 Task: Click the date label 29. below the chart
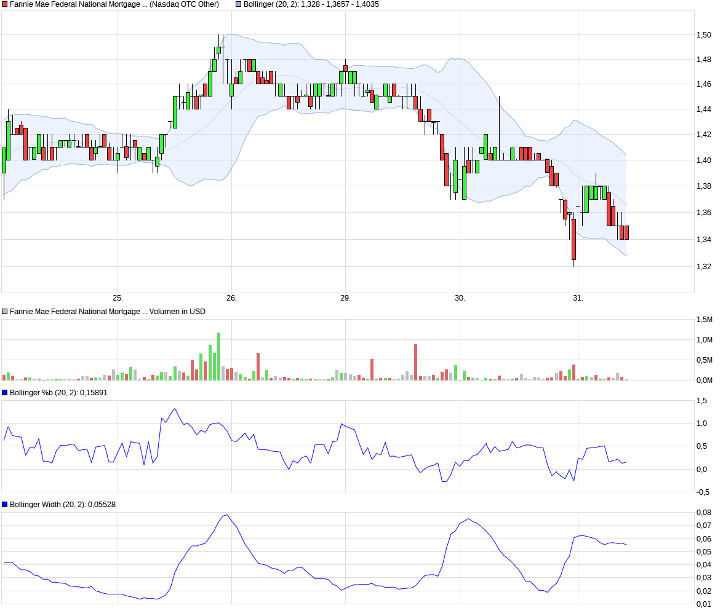click(346, 297)
